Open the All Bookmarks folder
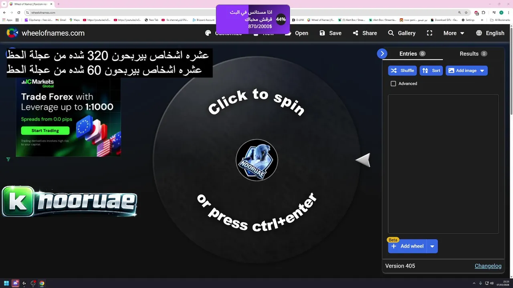 500,20
